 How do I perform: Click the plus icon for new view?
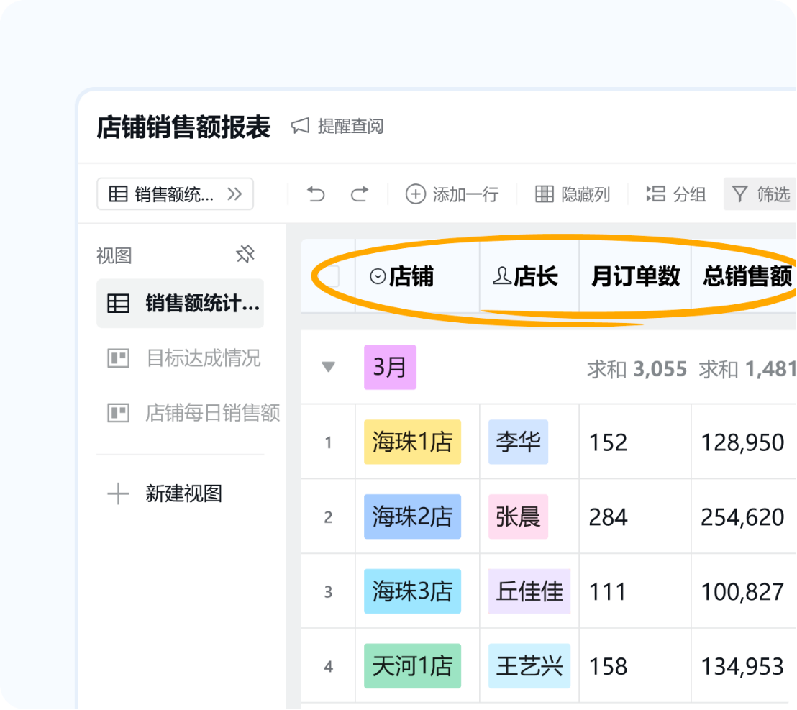118,494
